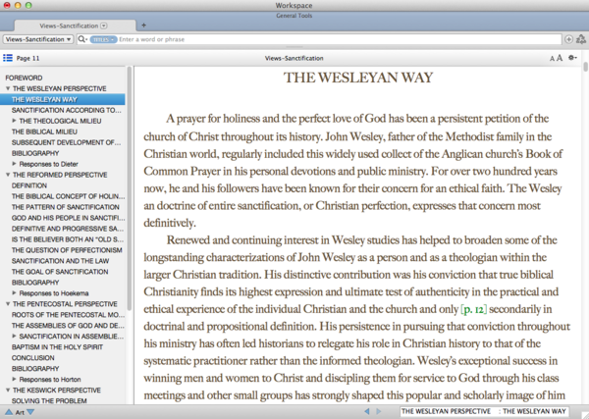Click the up triangle next to Art
Image resolution: width=589 pixels, height=419 pixels.
point(8,412)
